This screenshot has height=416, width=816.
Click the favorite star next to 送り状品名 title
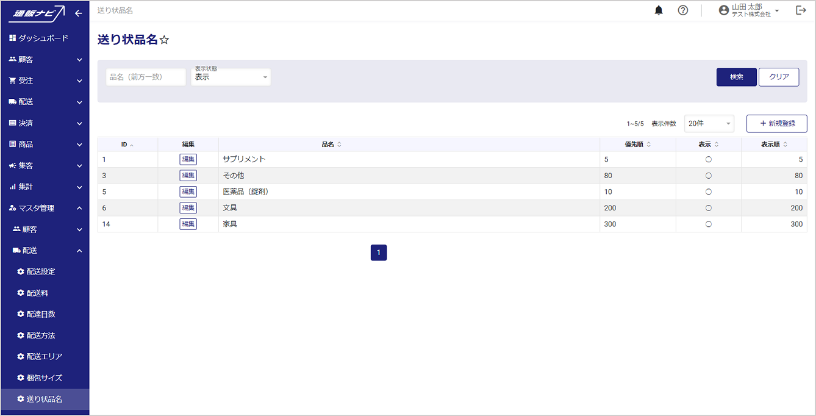[x=164, y=40]
